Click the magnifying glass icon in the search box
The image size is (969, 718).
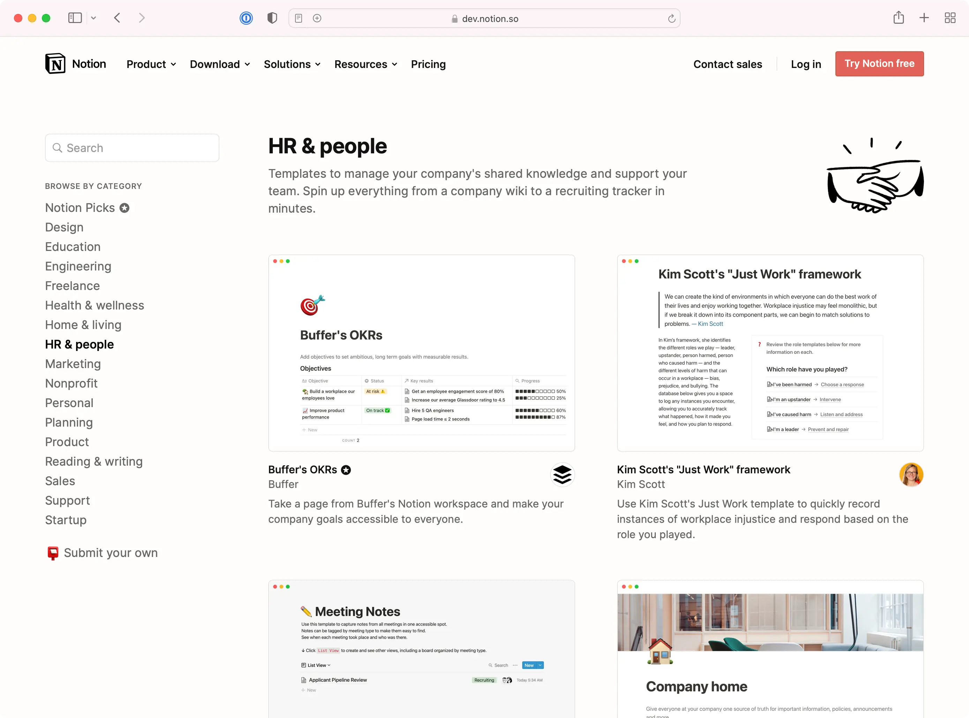tap(58, 148)
